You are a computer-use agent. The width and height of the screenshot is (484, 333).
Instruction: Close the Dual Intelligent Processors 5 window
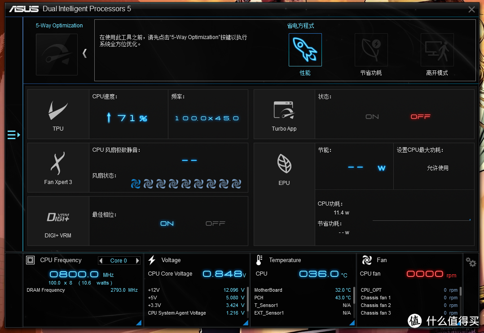(471, 9)
